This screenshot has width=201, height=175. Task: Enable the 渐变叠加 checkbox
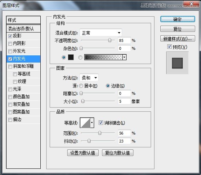(x=10, y=104)
